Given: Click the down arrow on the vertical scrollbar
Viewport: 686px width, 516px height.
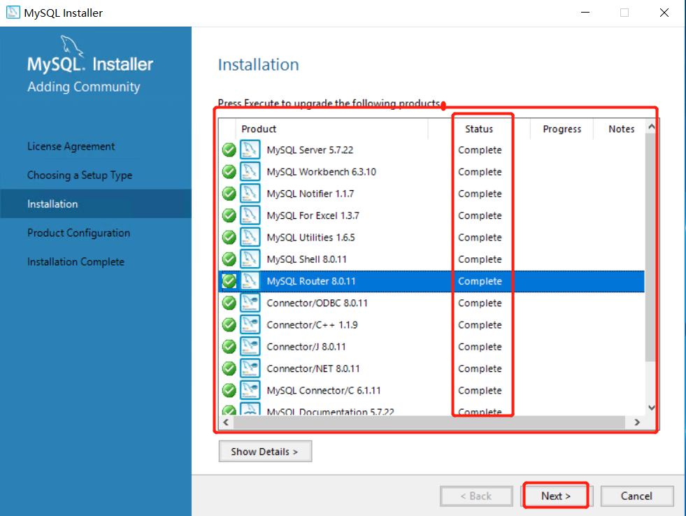Looking at the screenshot, I should [x=651, y=406].
